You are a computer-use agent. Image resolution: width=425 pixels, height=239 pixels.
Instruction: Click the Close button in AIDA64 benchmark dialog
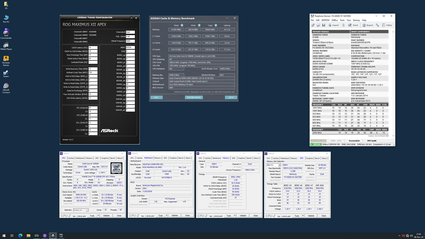coord(231,97)
